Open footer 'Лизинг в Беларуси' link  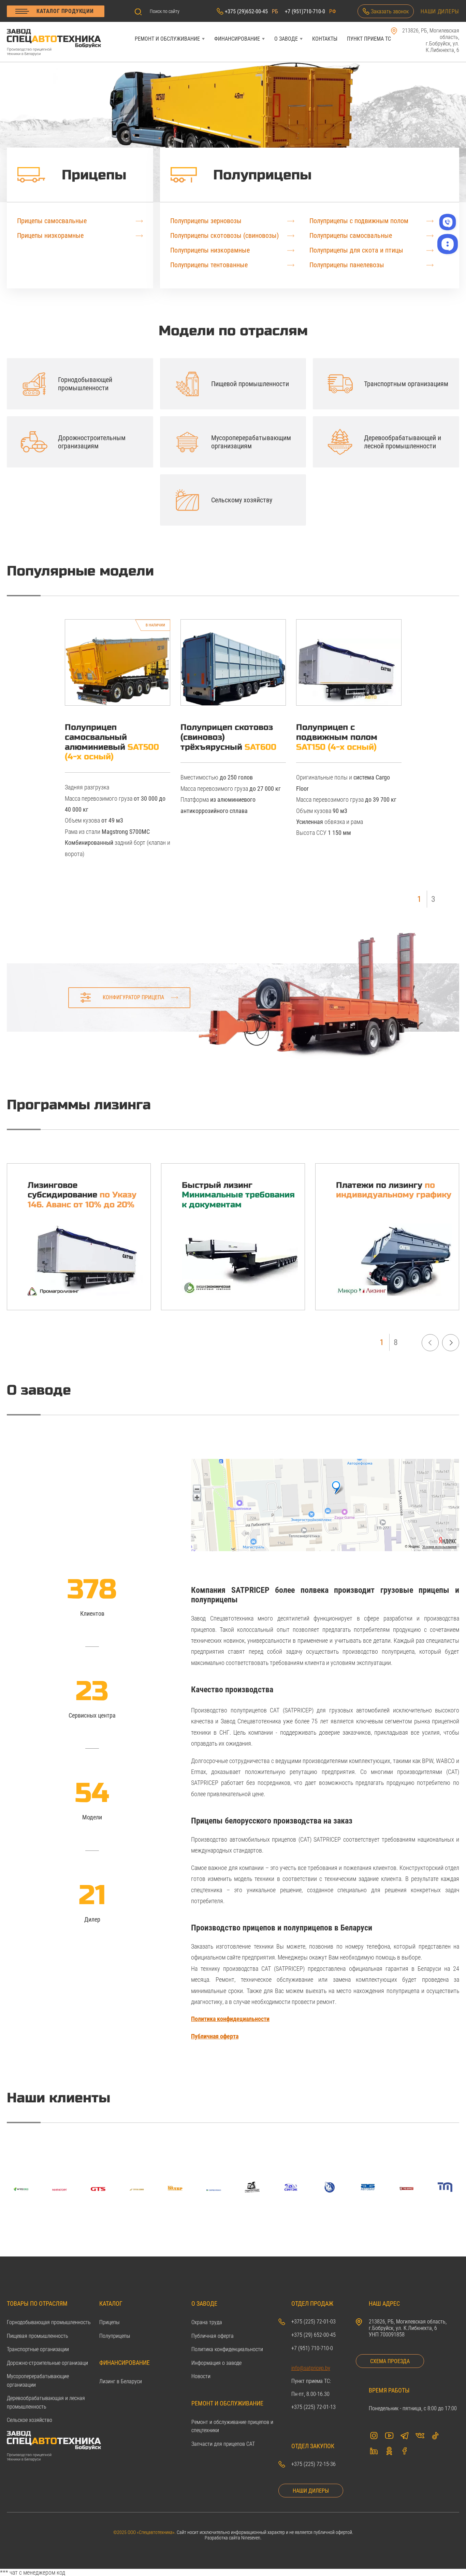coord(121,2381)
